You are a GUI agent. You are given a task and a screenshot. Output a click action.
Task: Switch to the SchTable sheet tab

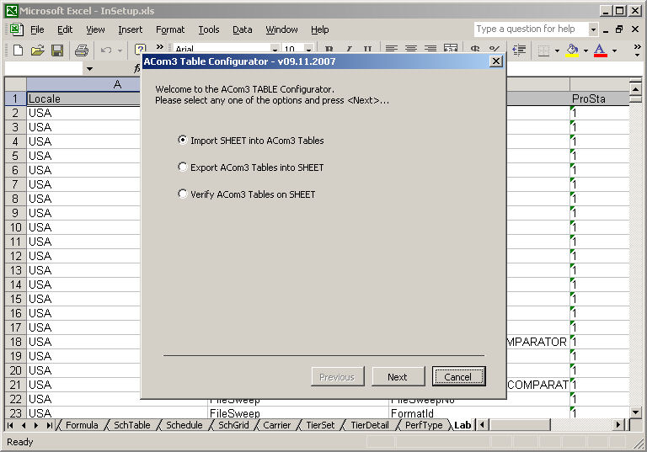pos(131,425)
